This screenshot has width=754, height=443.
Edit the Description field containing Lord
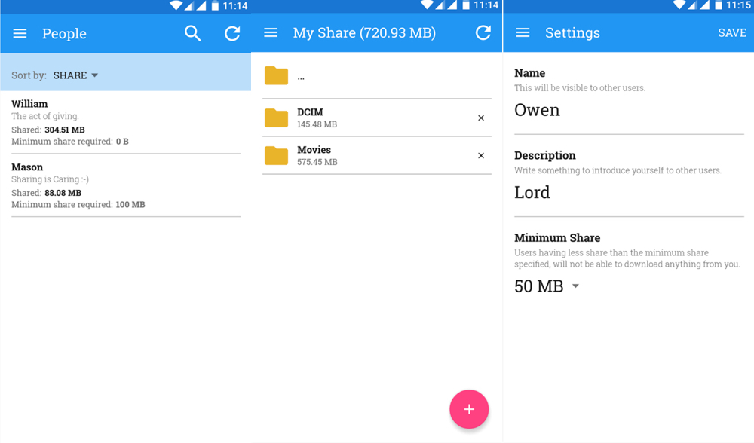(628, 193)
